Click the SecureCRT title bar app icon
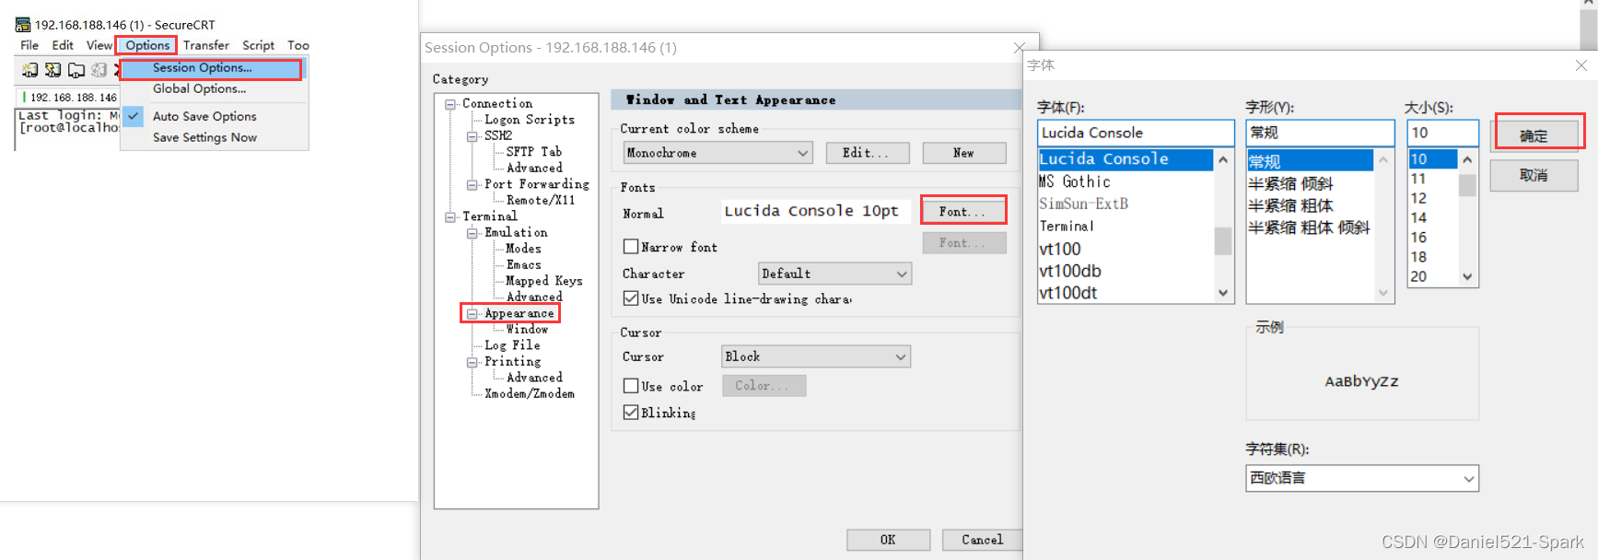Screen dimensions: 1598x560 (x=23, y=25)
